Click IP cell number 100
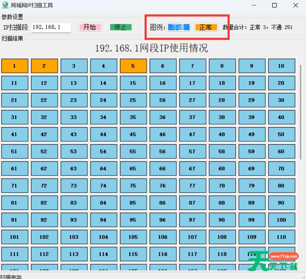306x279 pixels. 281,220
